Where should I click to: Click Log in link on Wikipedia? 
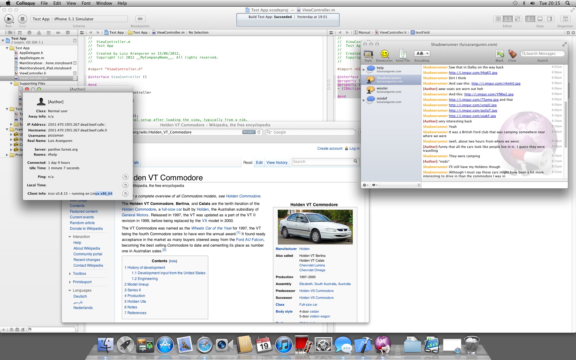tap(354, 148)
